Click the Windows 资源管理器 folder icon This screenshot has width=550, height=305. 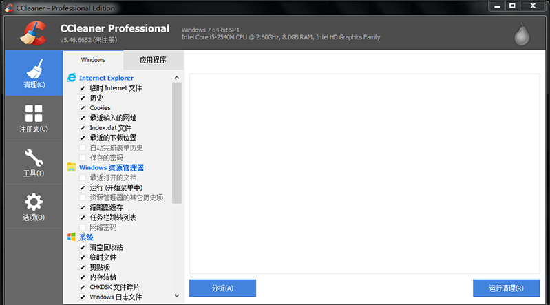click(72, 167)
